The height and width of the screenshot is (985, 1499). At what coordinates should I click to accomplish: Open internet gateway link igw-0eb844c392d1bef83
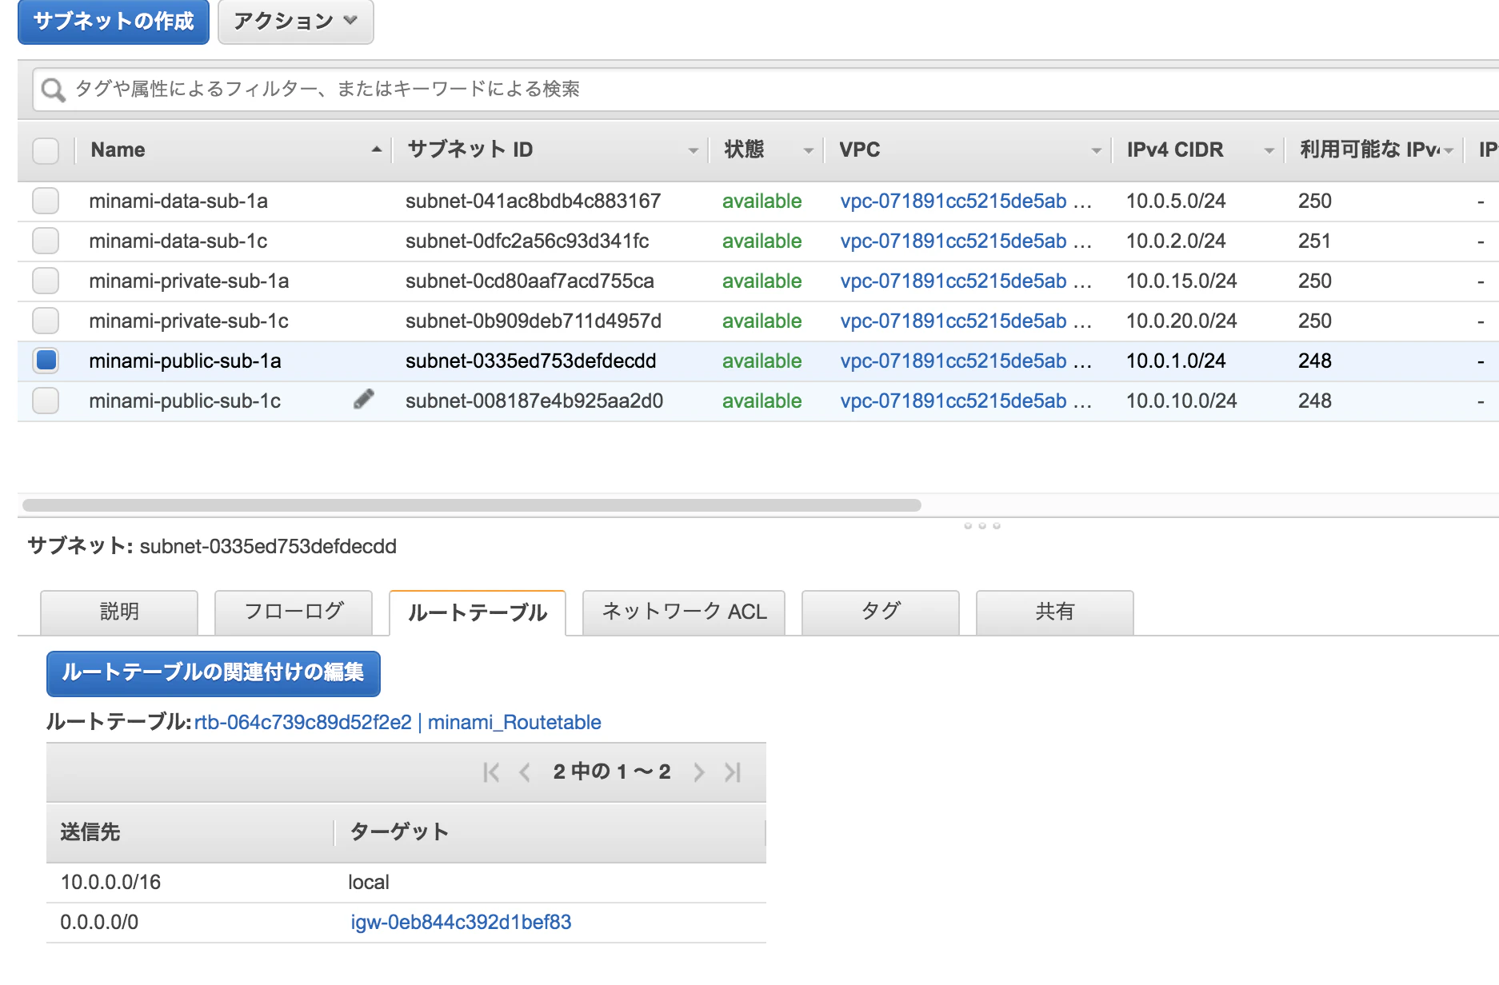pos(461,922)
